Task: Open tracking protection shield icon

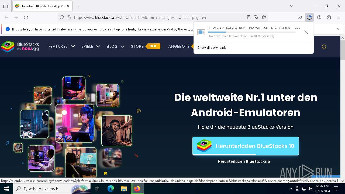Action: [x=62, y=18]
